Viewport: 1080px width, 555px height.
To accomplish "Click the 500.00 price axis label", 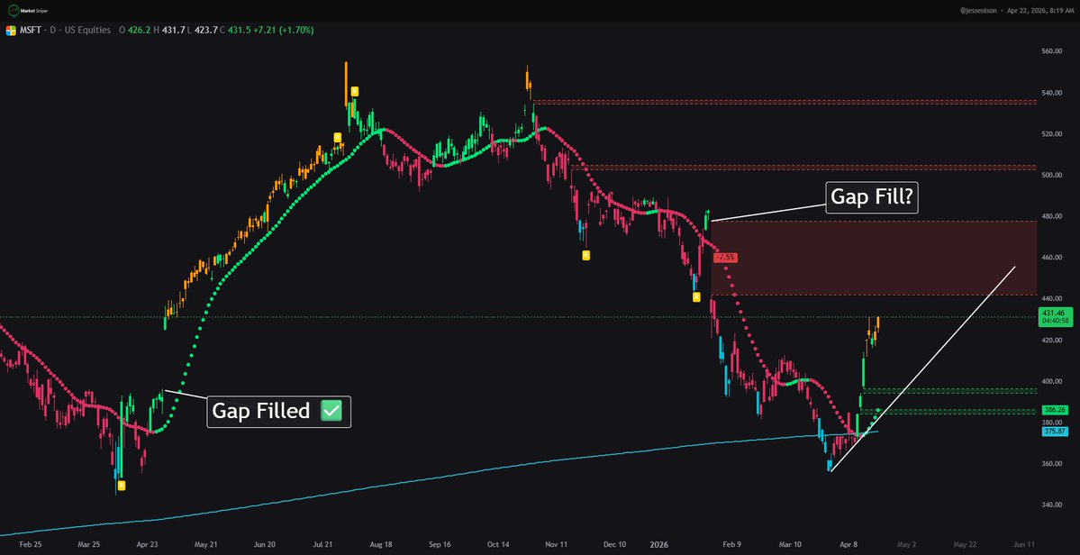I will (1054, 175).
